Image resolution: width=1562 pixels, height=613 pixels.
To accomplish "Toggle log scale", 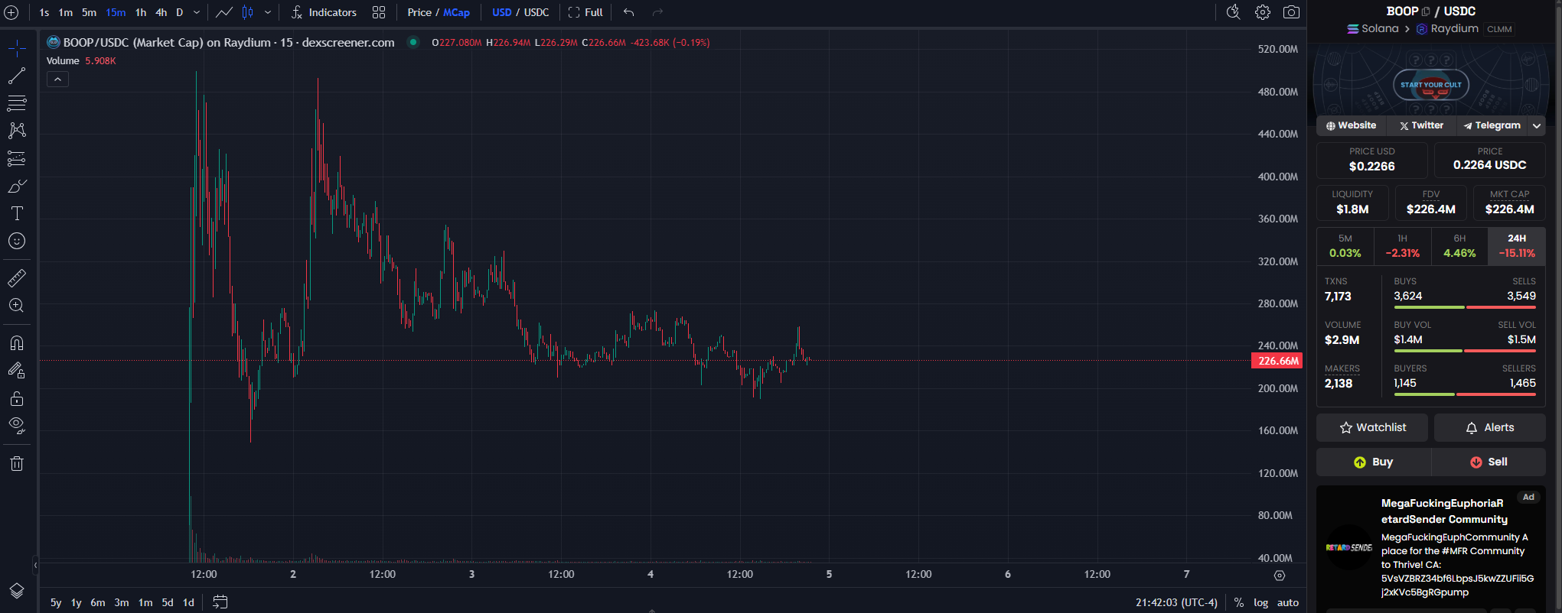I will pos(1260,602).
